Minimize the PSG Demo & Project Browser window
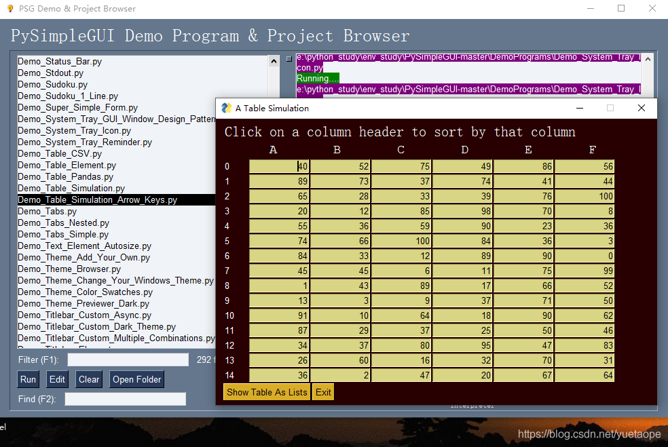Viewport: 668px width, 447px height. click(591, 9)
